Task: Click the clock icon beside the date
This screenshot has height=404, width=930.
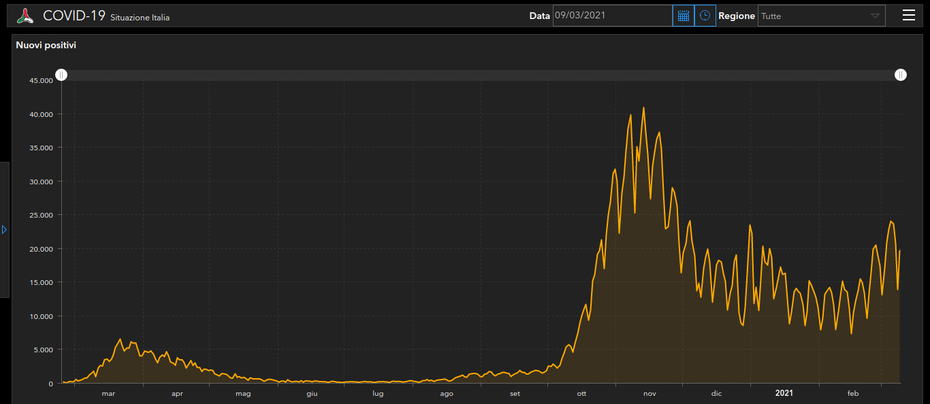Action: point(705,16)
